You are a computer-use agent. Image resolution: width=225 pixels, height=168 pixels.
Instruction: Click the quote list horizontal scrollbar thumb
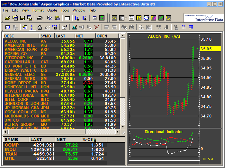[47, 132]
